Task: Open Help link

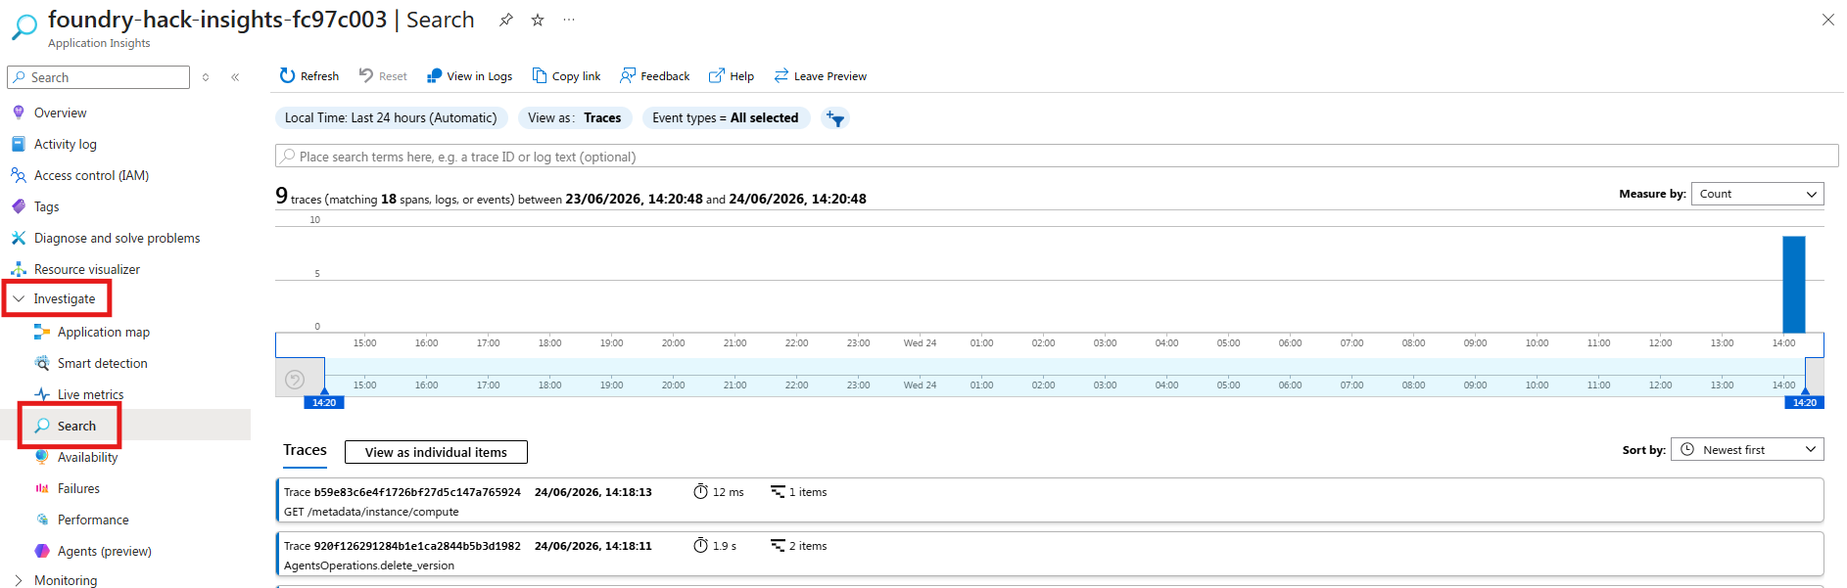Action: [732, 76]
